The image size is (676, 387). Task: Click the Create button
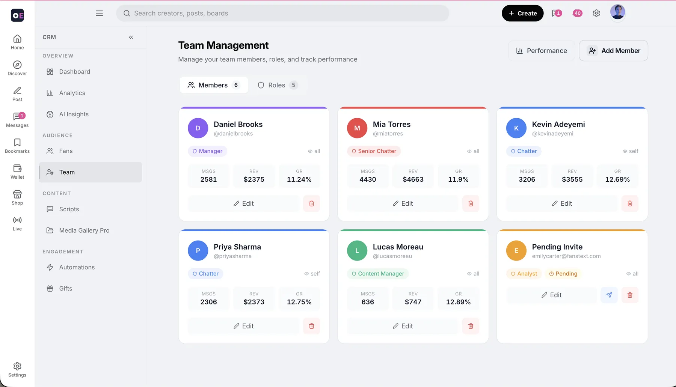click(x=522, y=13)
